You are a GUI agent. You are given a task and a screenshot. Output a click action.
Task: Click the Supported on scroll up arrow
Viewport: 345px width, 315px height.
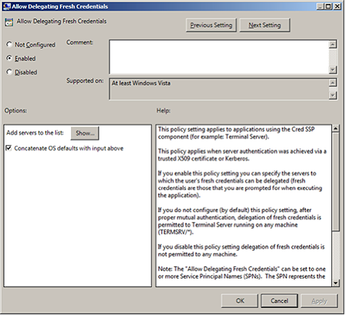333,83
